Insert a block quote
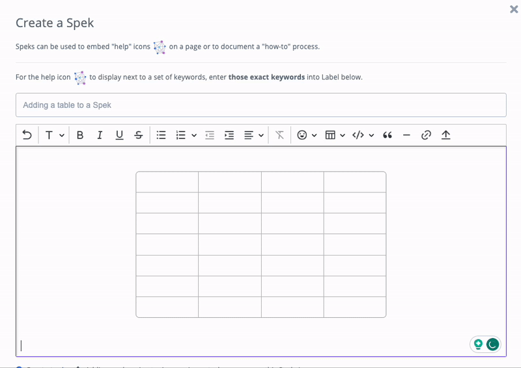521x368 pixels. tap(387, 135)
